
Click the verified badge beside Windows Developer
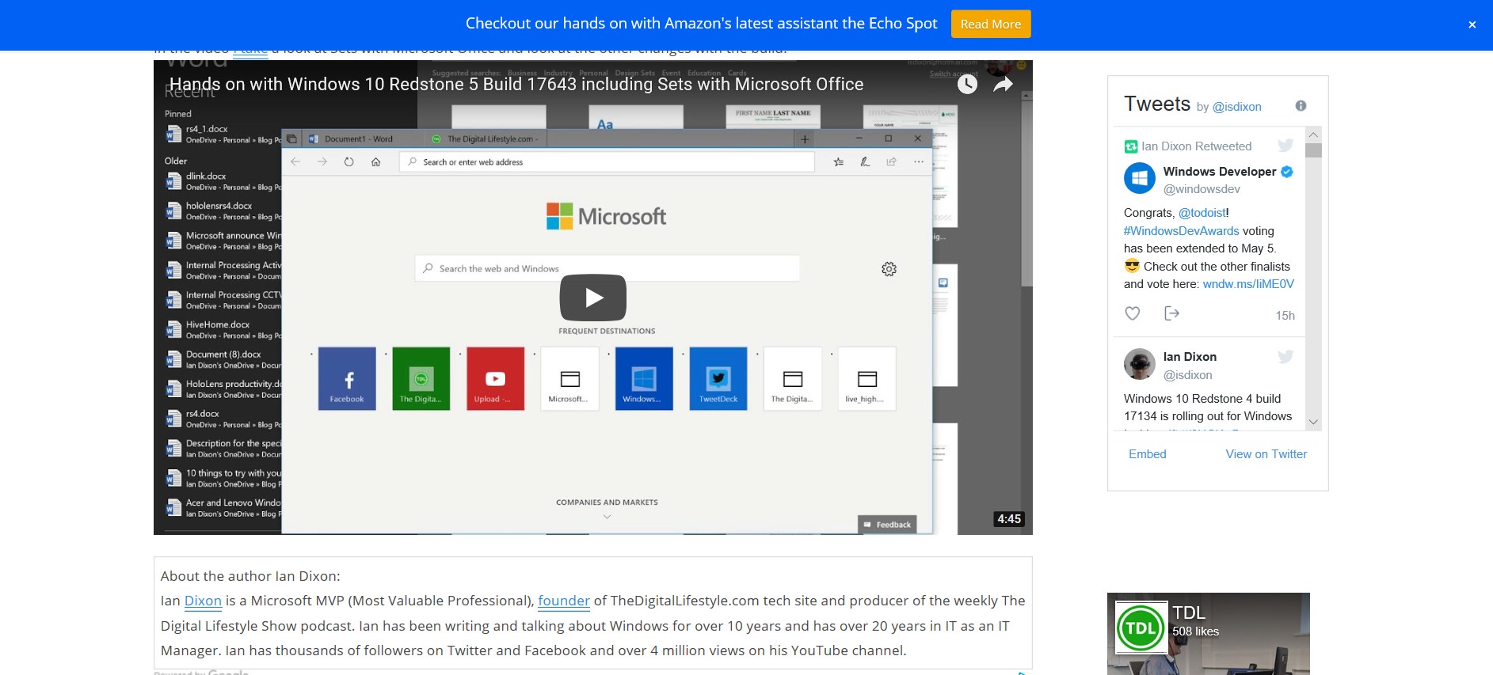[x=1287, y=172]
